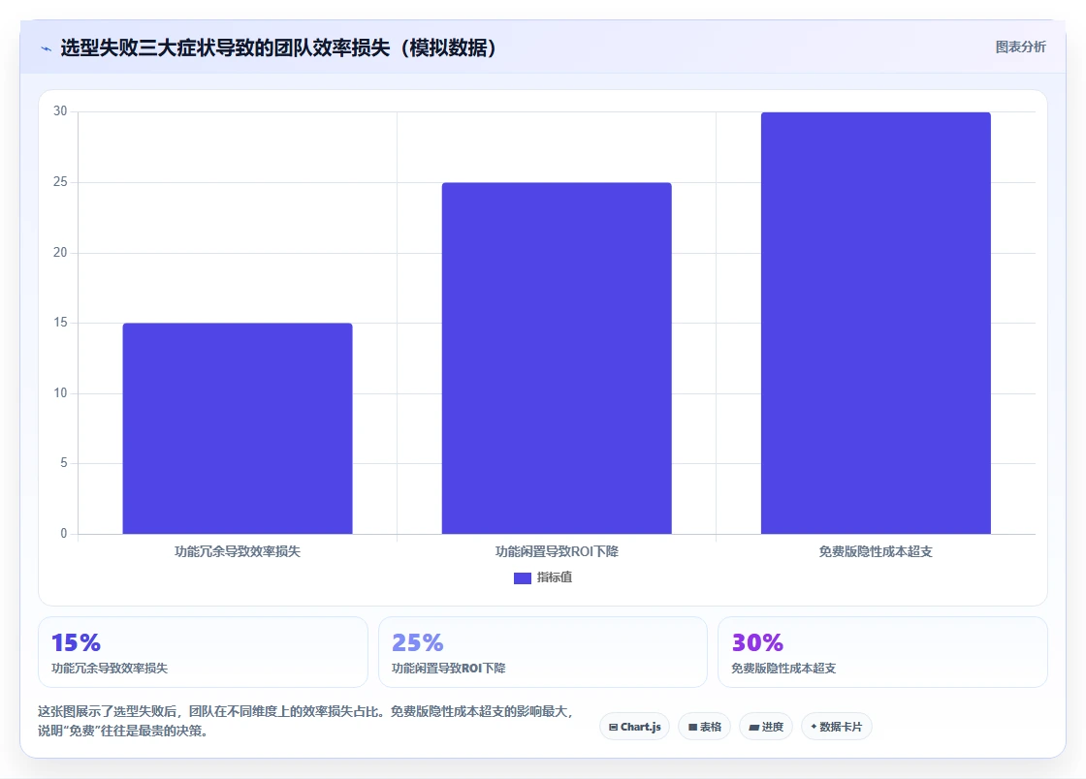
Task: Click the bar for 功能闲置导致ROI下降
Action: coord(557,358)
